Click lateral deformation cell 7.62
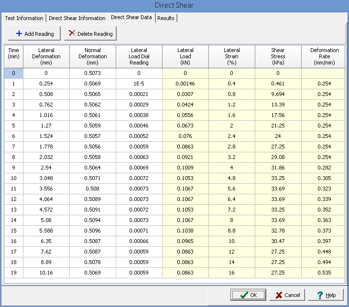This screenshot has width=349, height=307. click(46, 252)
